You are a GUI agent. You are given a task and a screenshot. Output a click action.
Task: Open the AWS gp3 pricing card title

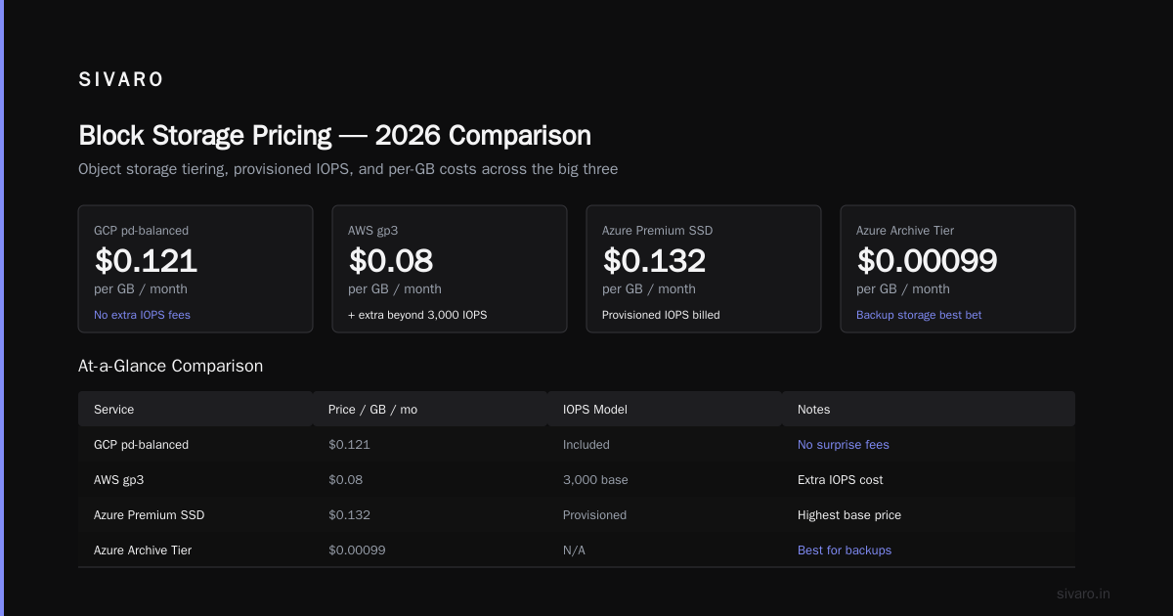click(372, 231)
